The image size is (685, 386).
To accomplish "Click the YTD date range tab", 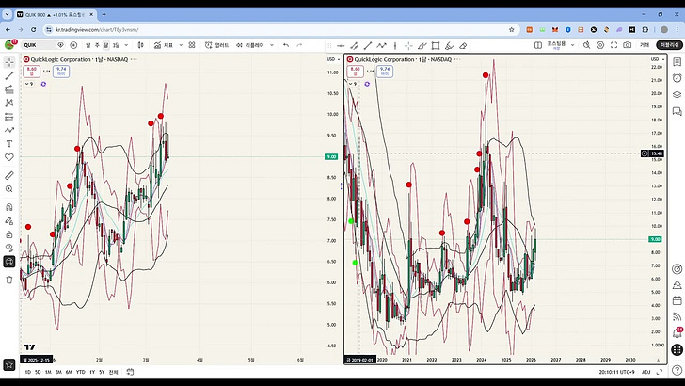I will [x=80, y=372].
